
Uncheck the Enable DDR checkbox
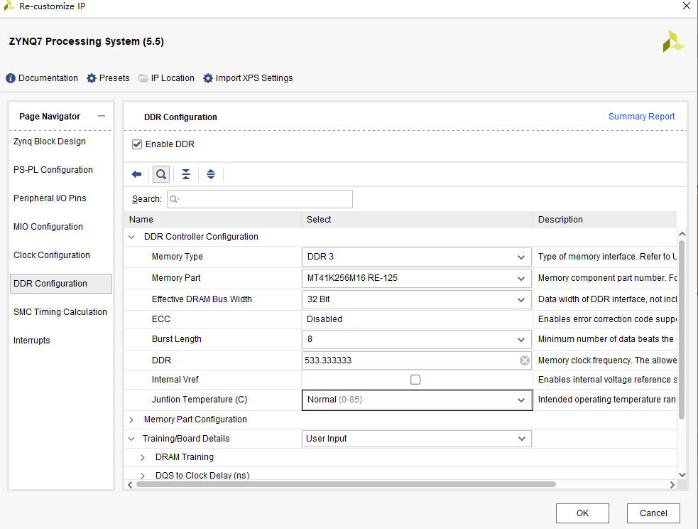click(137, 144)
